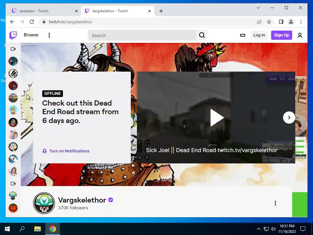Open the blue shark channel avatar
The image size is (313, 235).
(13, 159)
